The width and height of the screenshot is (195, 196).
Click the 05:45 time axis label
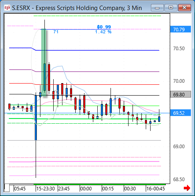[20, 189]
